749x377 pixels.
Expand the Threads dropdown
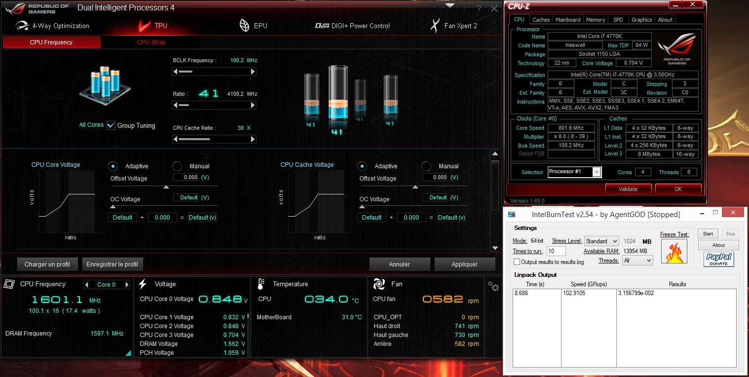[637, 261]
